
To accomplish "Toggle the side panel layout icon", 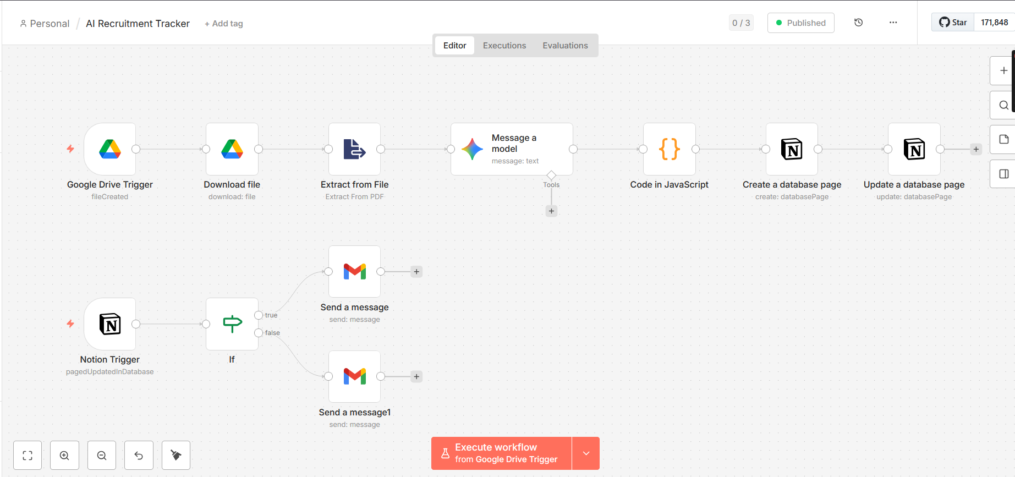I will pyautogui.click(x=1003, y=174).
